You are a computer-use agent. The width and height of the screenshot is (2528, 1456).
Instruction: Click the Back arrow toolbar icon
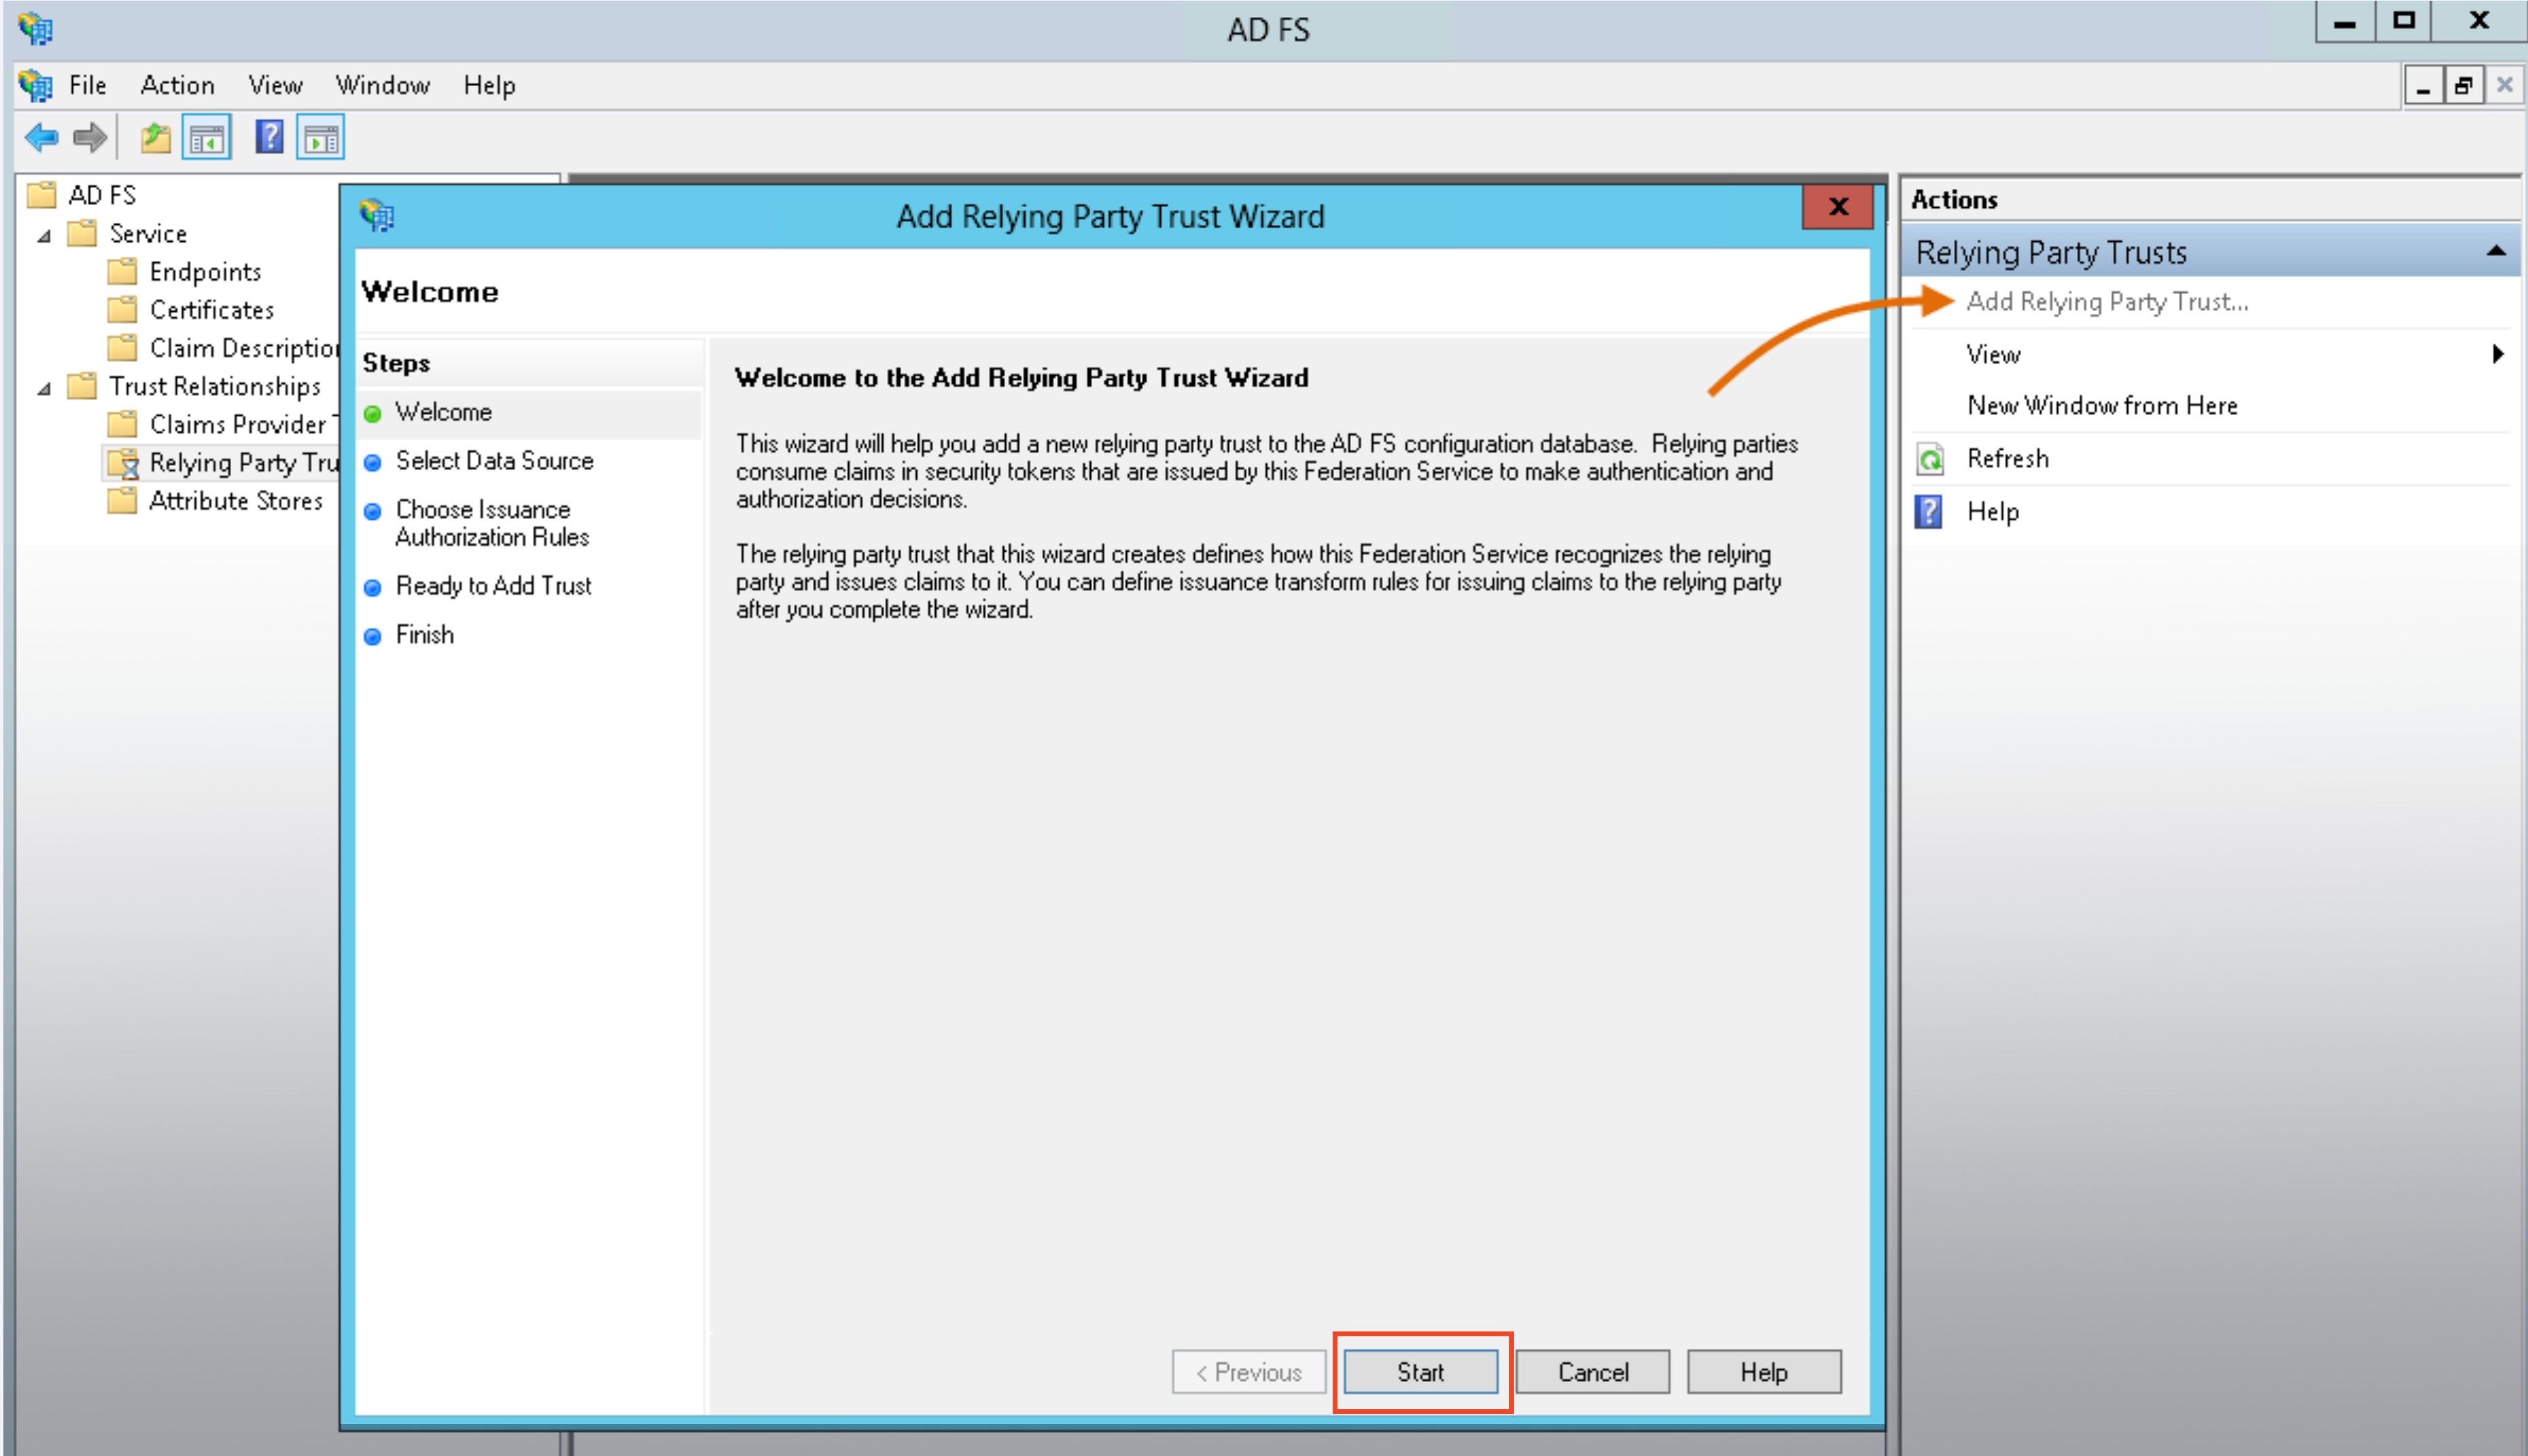pos(42,137)
